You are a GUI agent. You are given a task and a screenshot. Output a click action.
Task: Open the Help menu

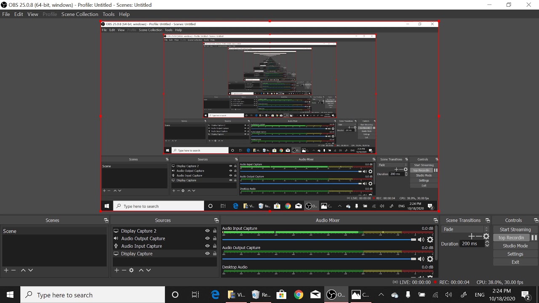click(124, 14)
